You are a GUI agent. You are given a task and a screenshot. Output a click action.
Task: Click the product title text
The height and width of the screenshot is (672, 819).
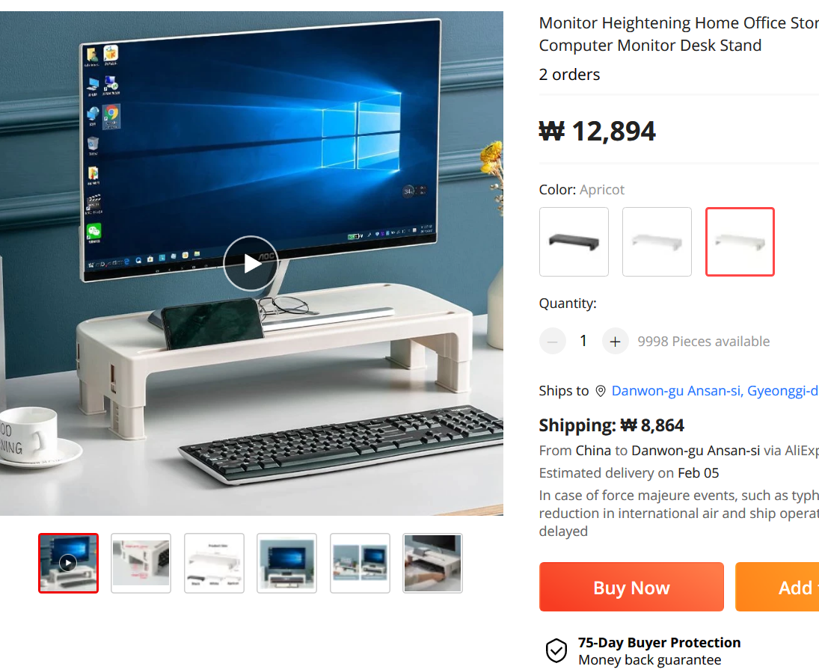click(679, 34)
